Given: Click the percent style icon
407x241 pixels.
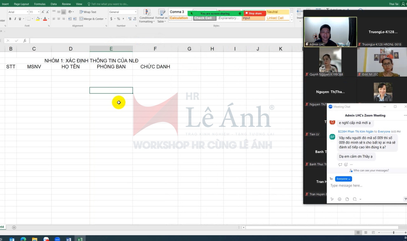Looking at the screenshot, I should click(119, 19).
